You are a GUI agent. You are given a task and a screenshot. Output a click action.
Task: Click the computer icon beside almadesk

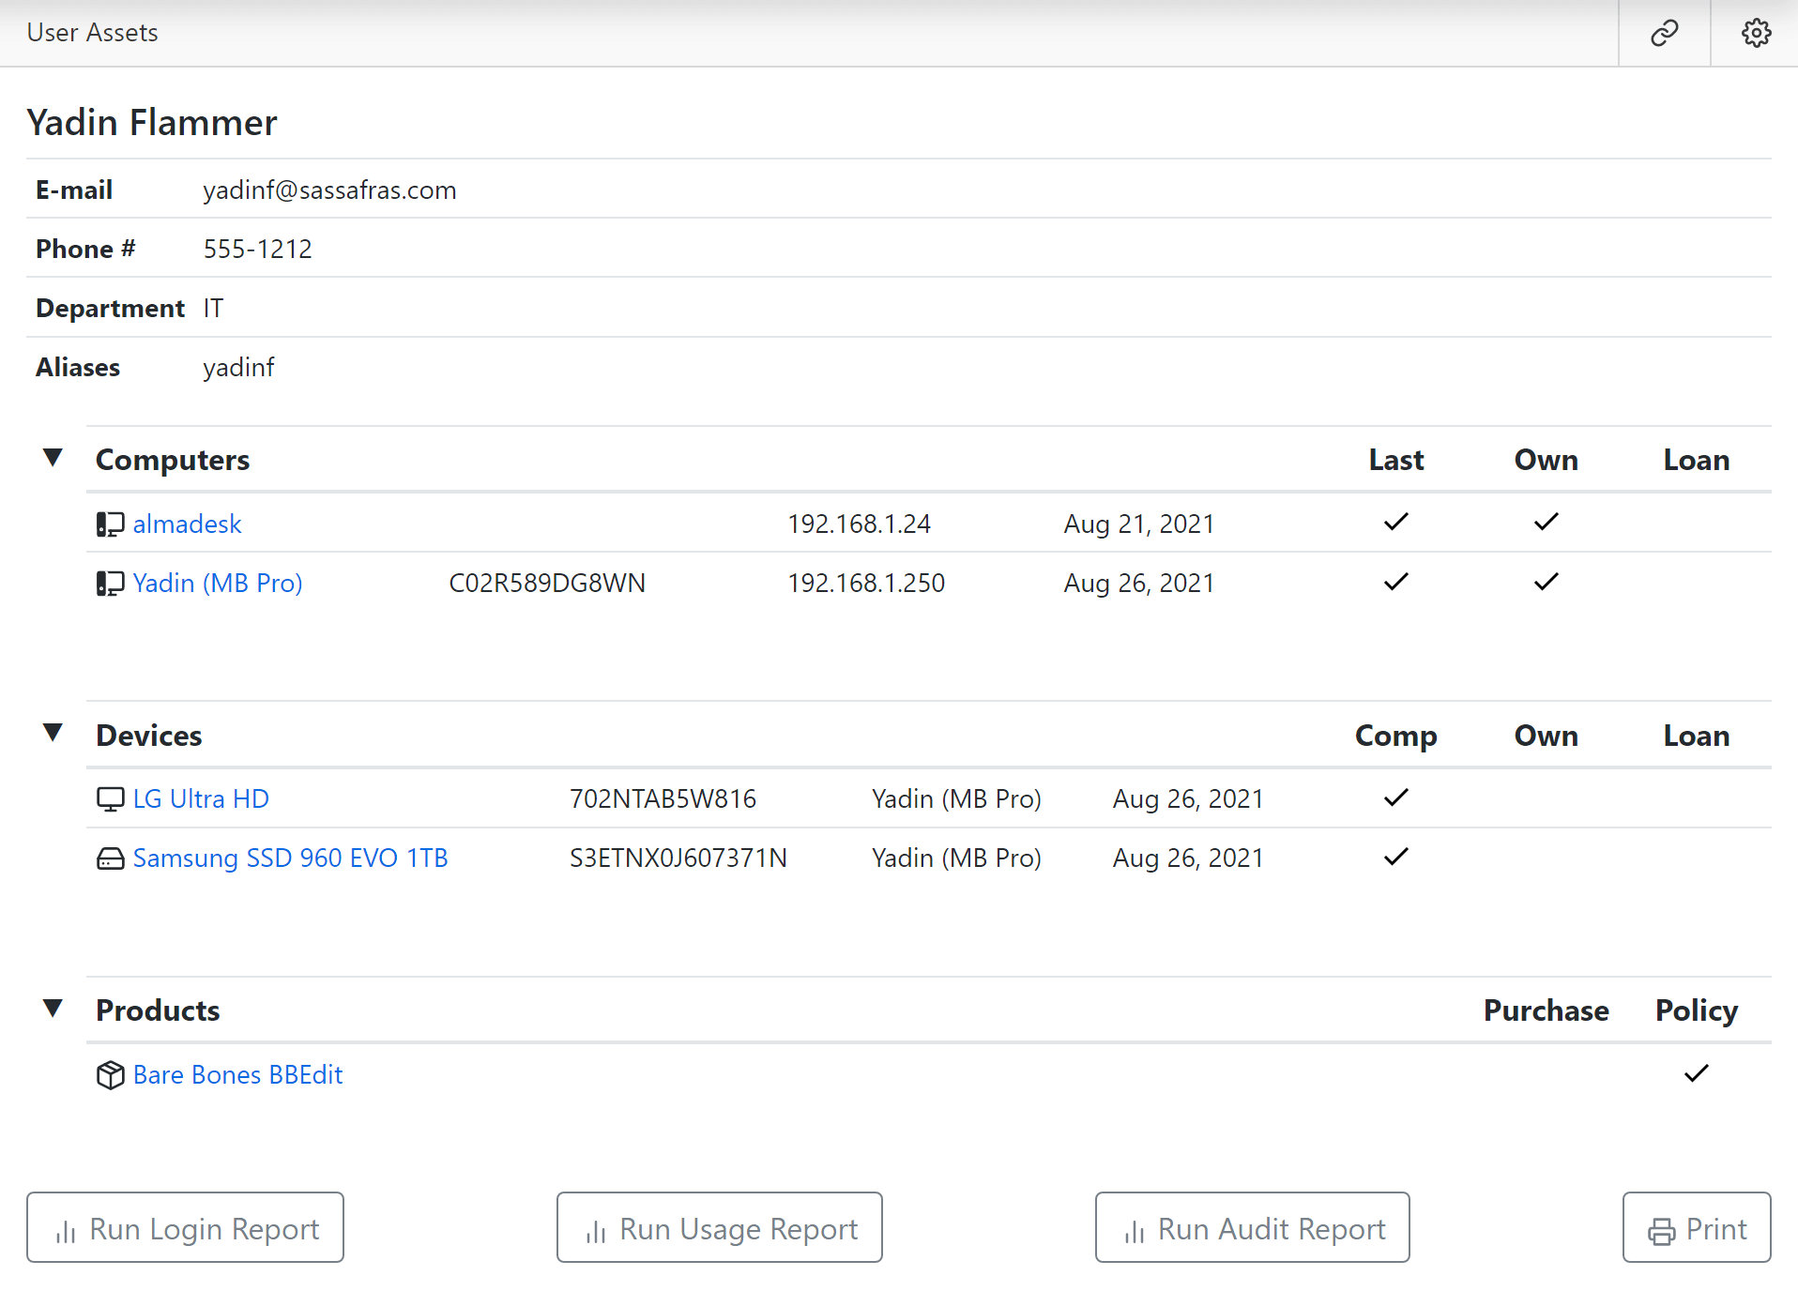111,524
